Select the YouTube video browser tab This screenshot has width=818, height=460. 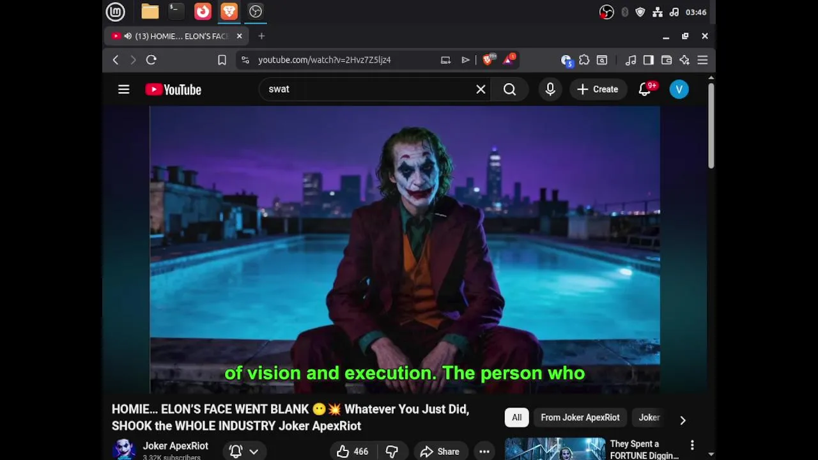[176, 36]
